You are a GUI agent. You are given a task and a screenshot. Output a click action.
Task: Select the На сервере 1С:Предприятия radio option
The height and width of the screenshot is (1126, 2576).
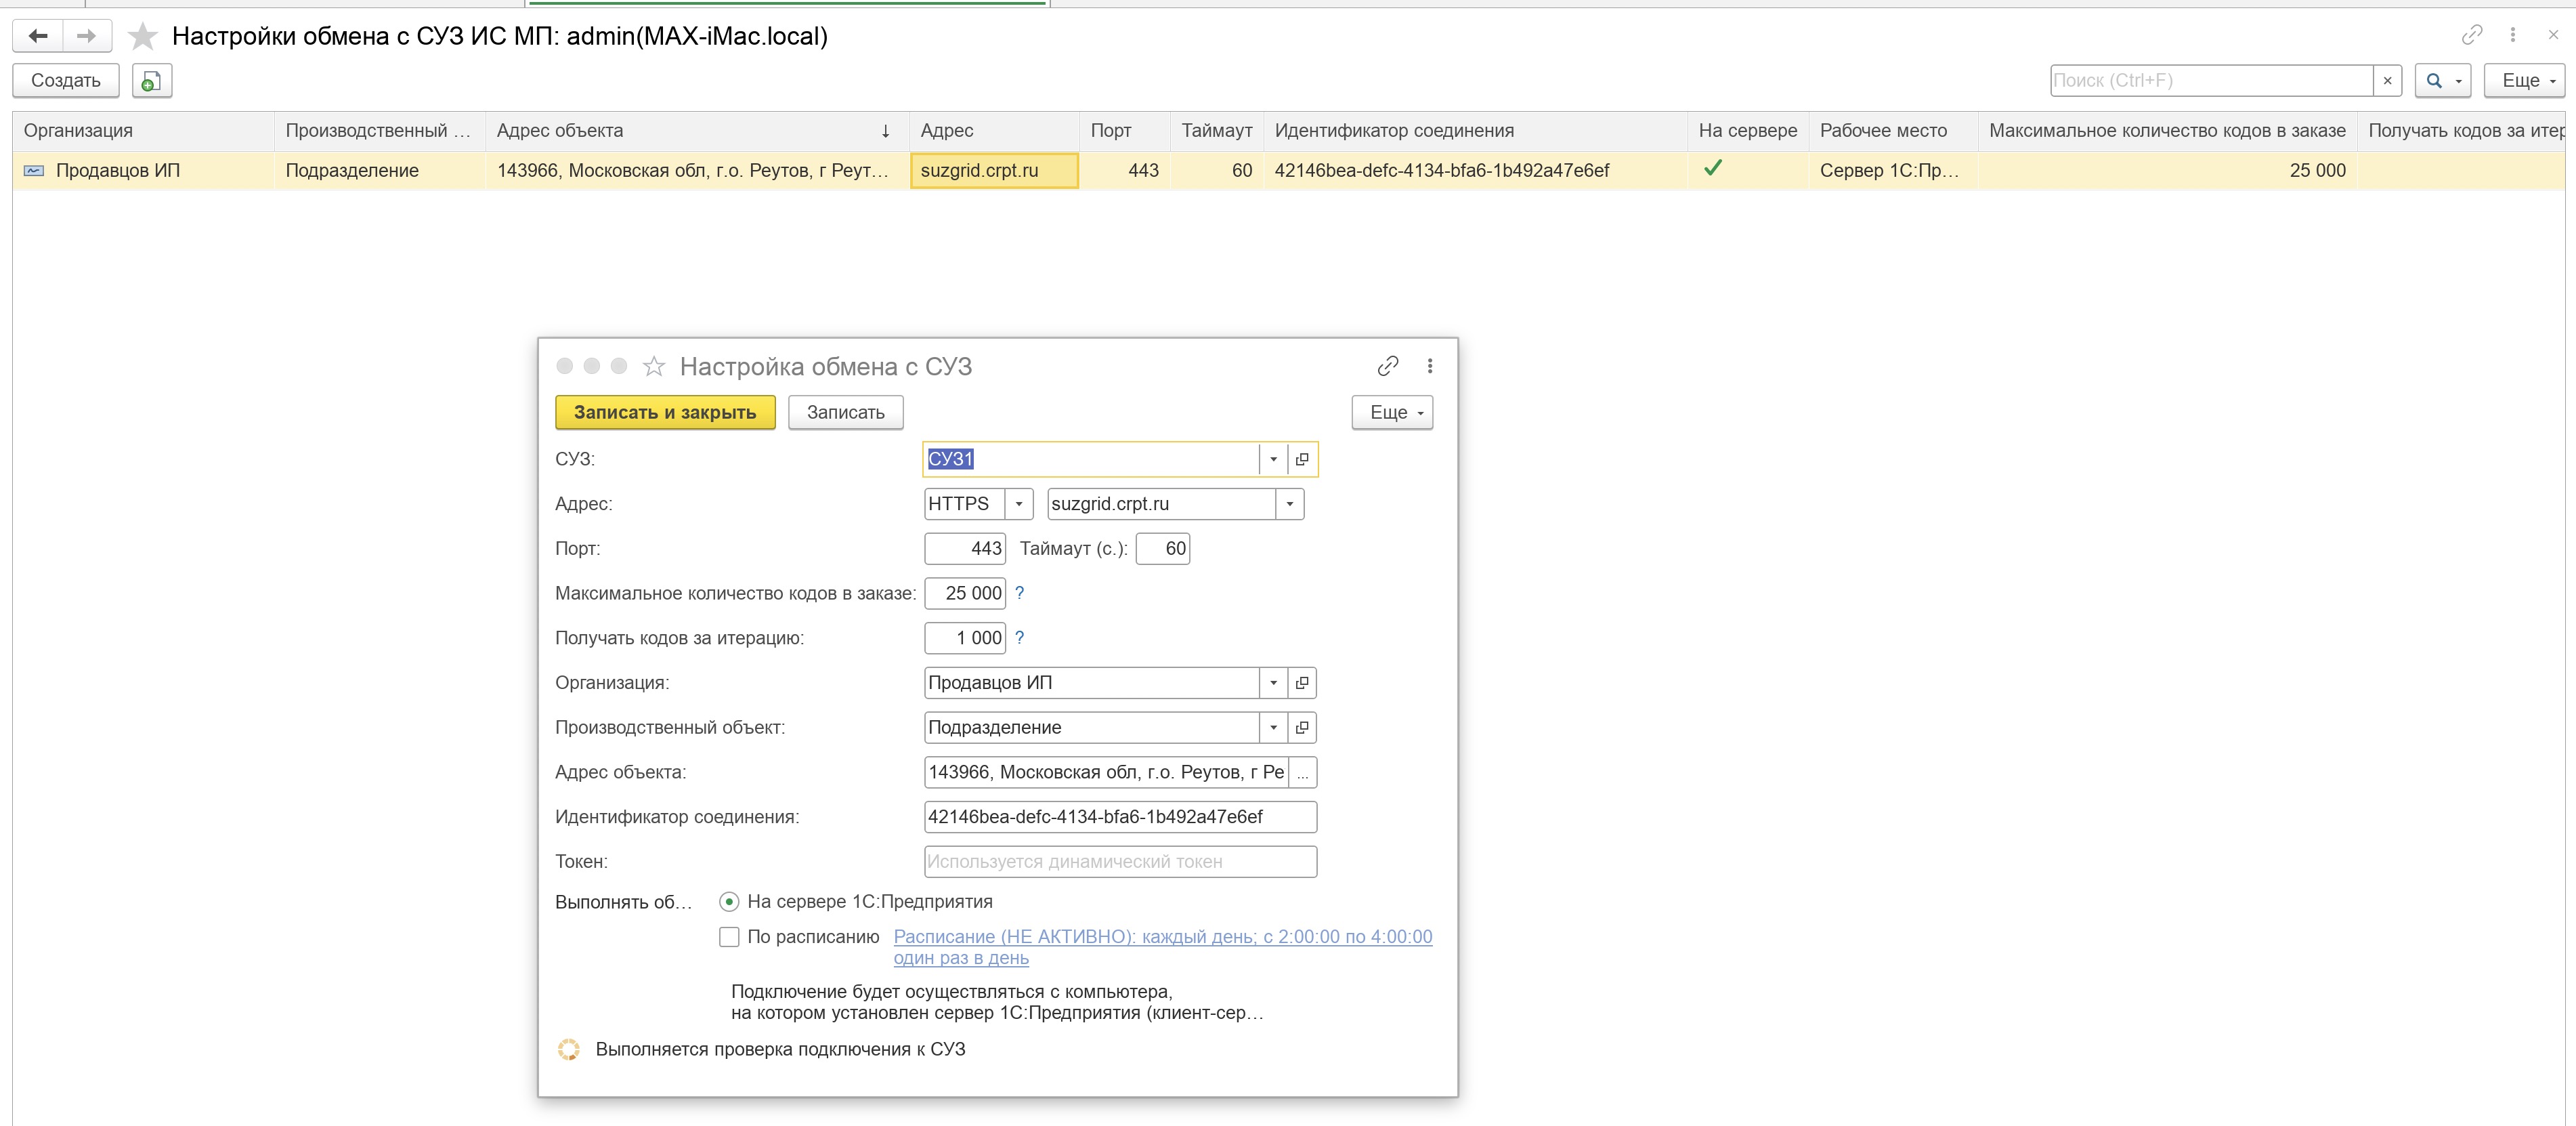(729, 902)
